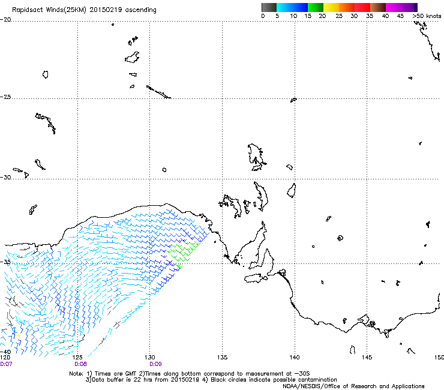Click the '125' longitude axis label

pos(77,358)
